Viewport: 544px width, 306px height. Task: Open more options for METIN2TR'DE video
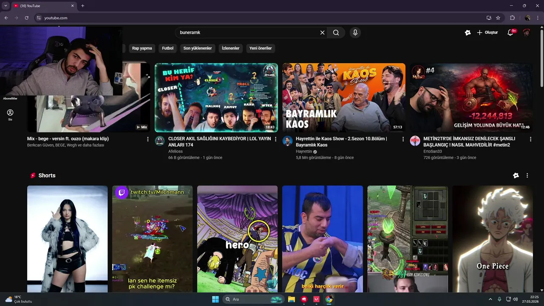click(530, 139)
